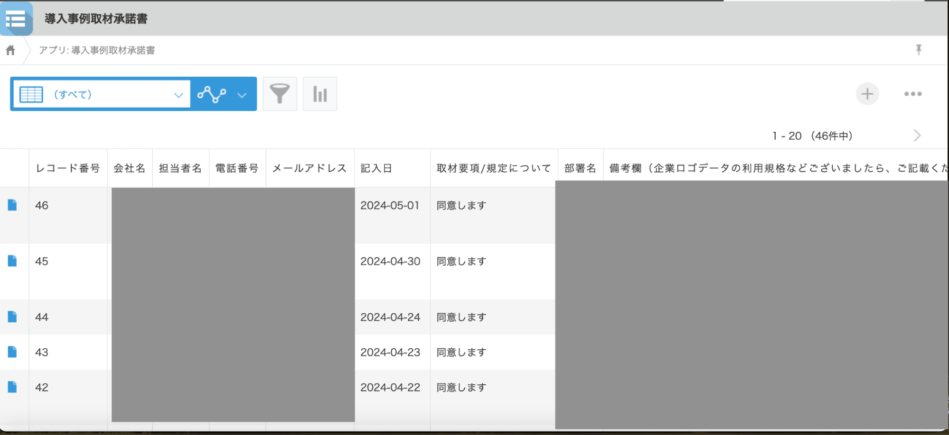Sort by レコード番号 column header
The height and width of the screenshot is (435, 949).
[68, 168]
